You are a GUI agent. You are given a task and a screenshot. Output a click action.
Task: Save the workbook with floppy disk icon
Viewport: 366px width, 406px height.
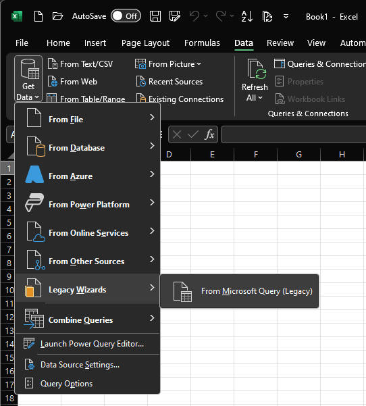point(155,16)
